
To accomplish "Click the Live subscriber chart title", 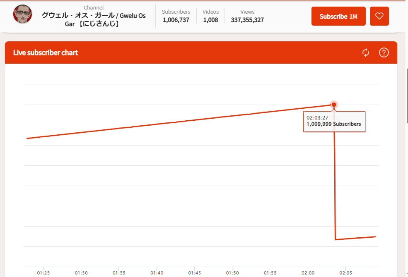I will pyautogui.click(x=46, y=53).
